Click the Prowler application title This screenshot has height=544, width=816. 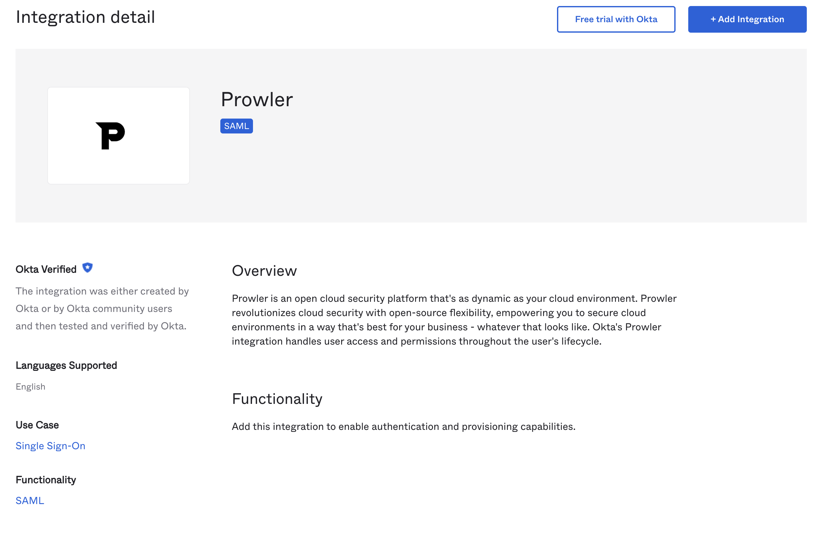tap(257, 100)
